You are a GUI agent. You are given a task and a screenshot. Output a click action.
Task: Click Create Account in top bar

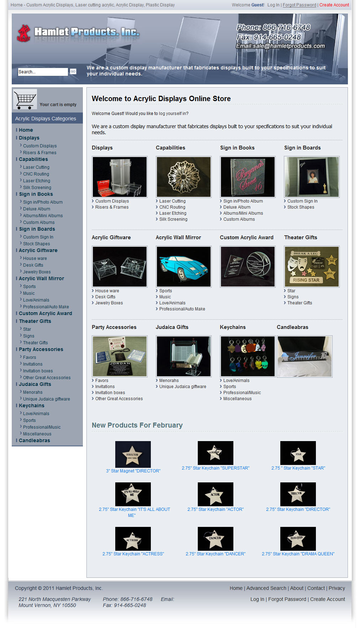tap(334, 5)
